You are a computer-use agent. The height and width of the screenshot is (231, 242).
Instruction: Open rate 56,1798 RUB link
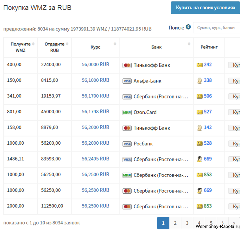[95, 111]
